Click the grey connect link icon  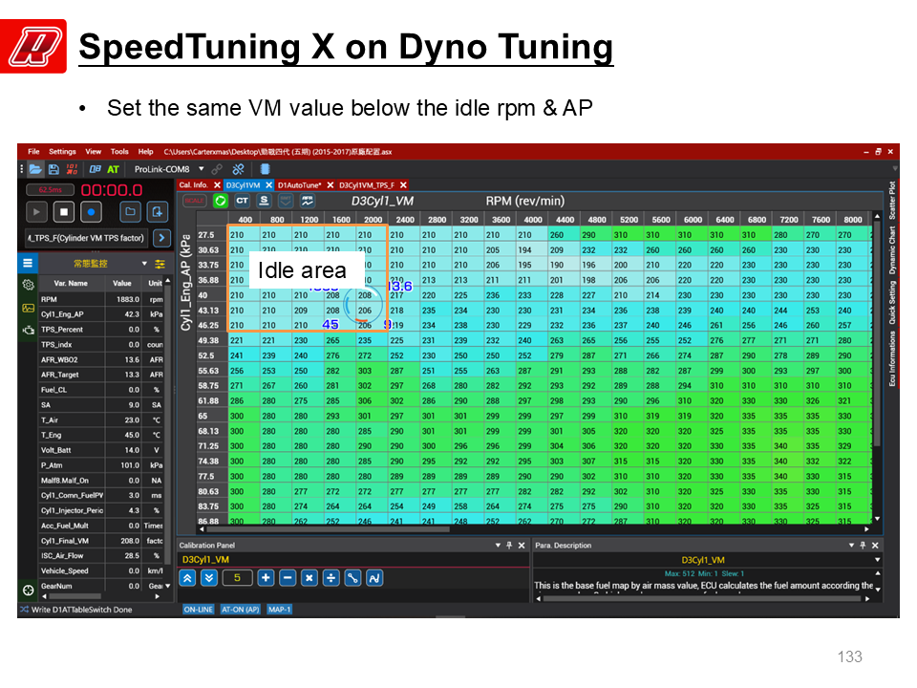coord(217,169)
